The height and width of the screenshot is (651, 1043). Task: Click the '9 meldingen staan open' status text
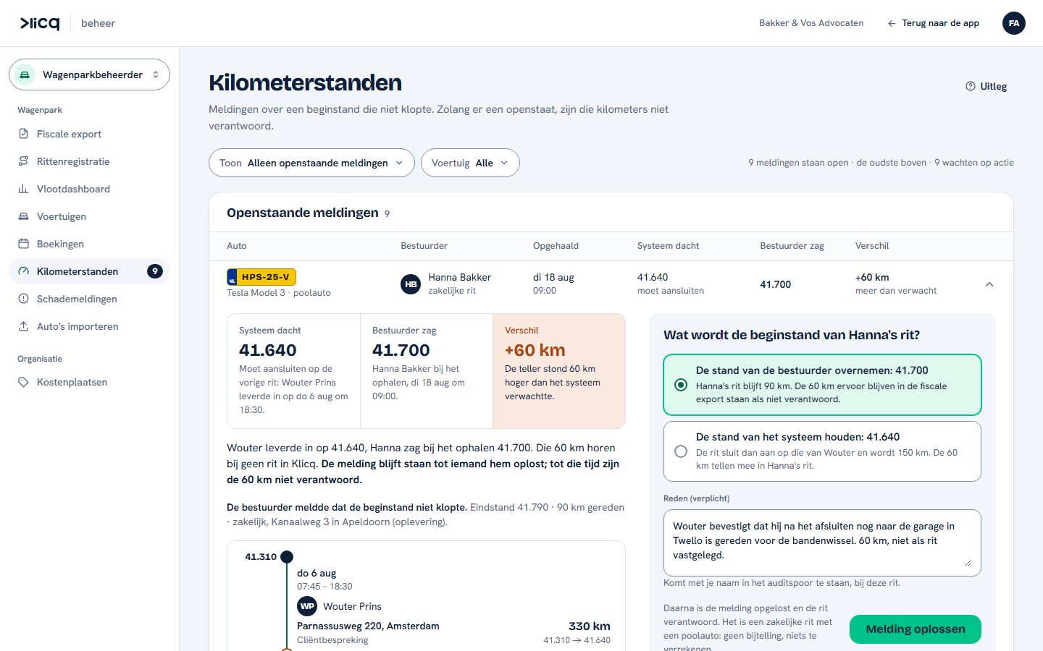(x=798, y=163)
